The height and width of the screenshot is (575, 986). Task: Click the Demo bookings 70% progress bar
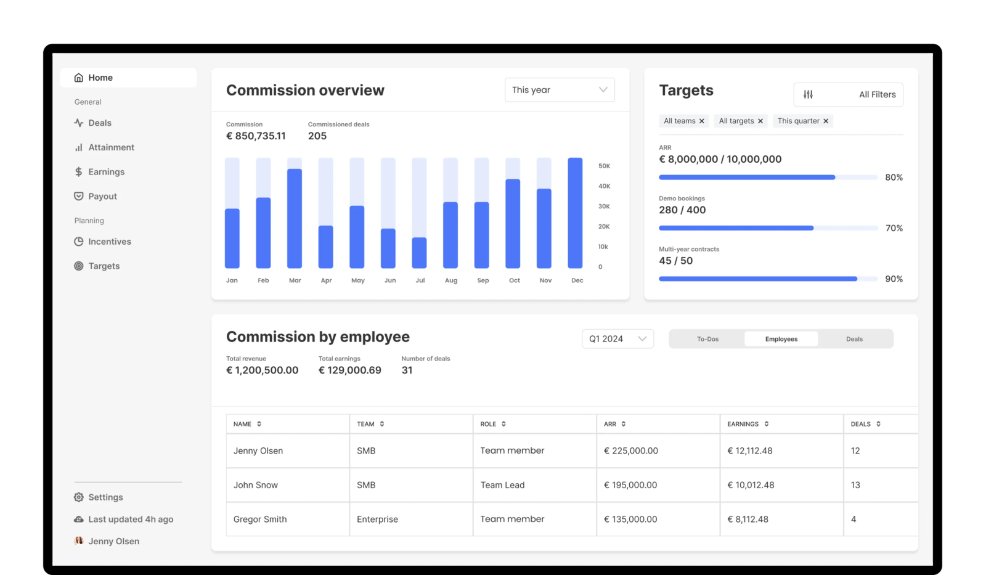click(768, 228)
